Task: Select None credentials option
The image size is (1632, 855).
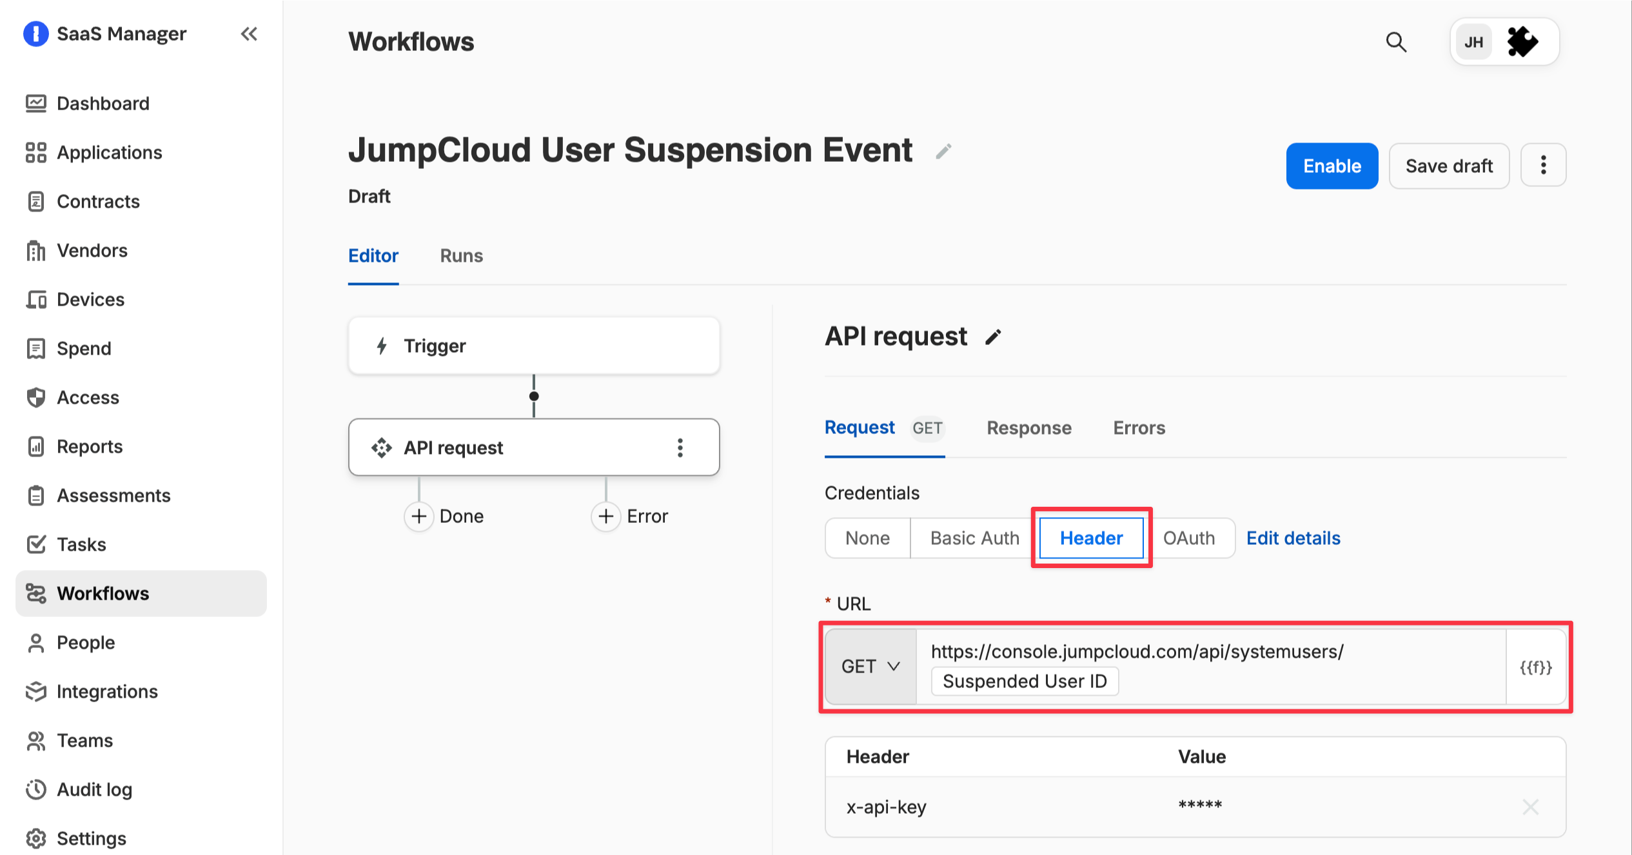Action: (x=867, y=538)
